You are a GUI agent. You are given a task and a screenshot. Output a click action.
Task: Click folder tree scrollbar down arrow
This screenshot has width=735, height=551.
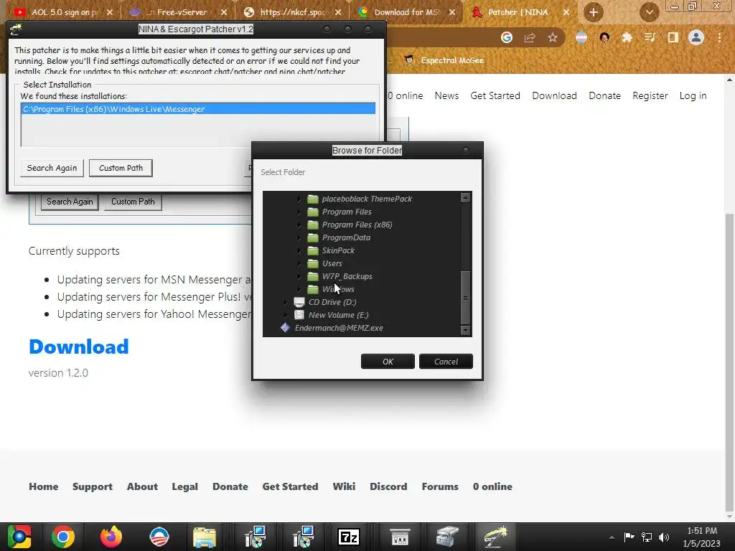point(465,330)
